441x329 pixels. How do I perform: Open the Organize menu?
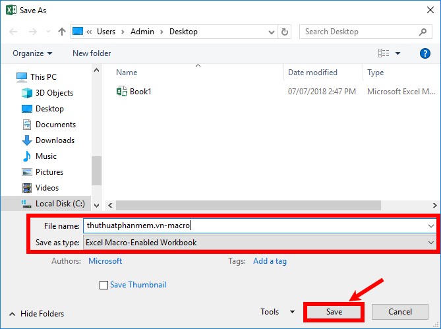[32, 53]
